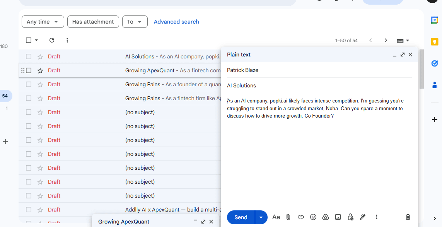
Task: Open Google Calendar side panel
Action: coord(435,20)
